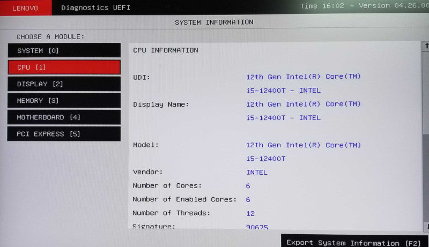Click the Signature value 90675
Viewport: 429px width, 247px height.
257,227
